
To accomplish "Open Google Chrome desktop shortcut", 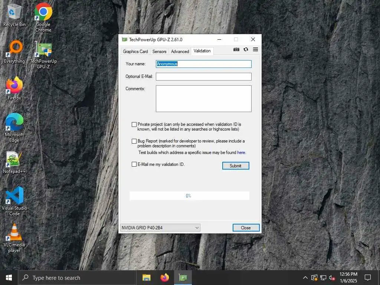I will [x=43, y=18].
